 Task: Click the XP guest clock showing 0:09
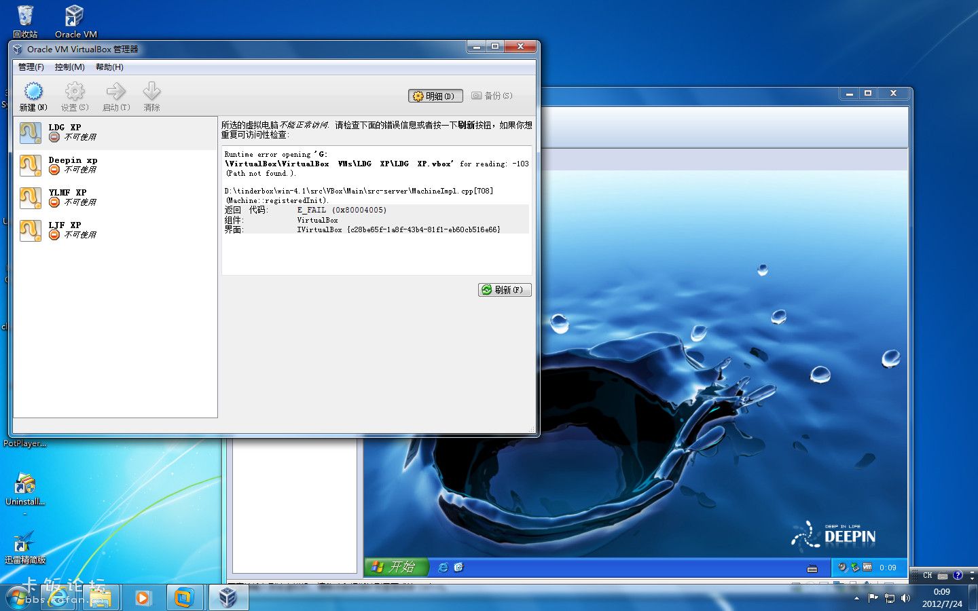[x=888, y=568]
